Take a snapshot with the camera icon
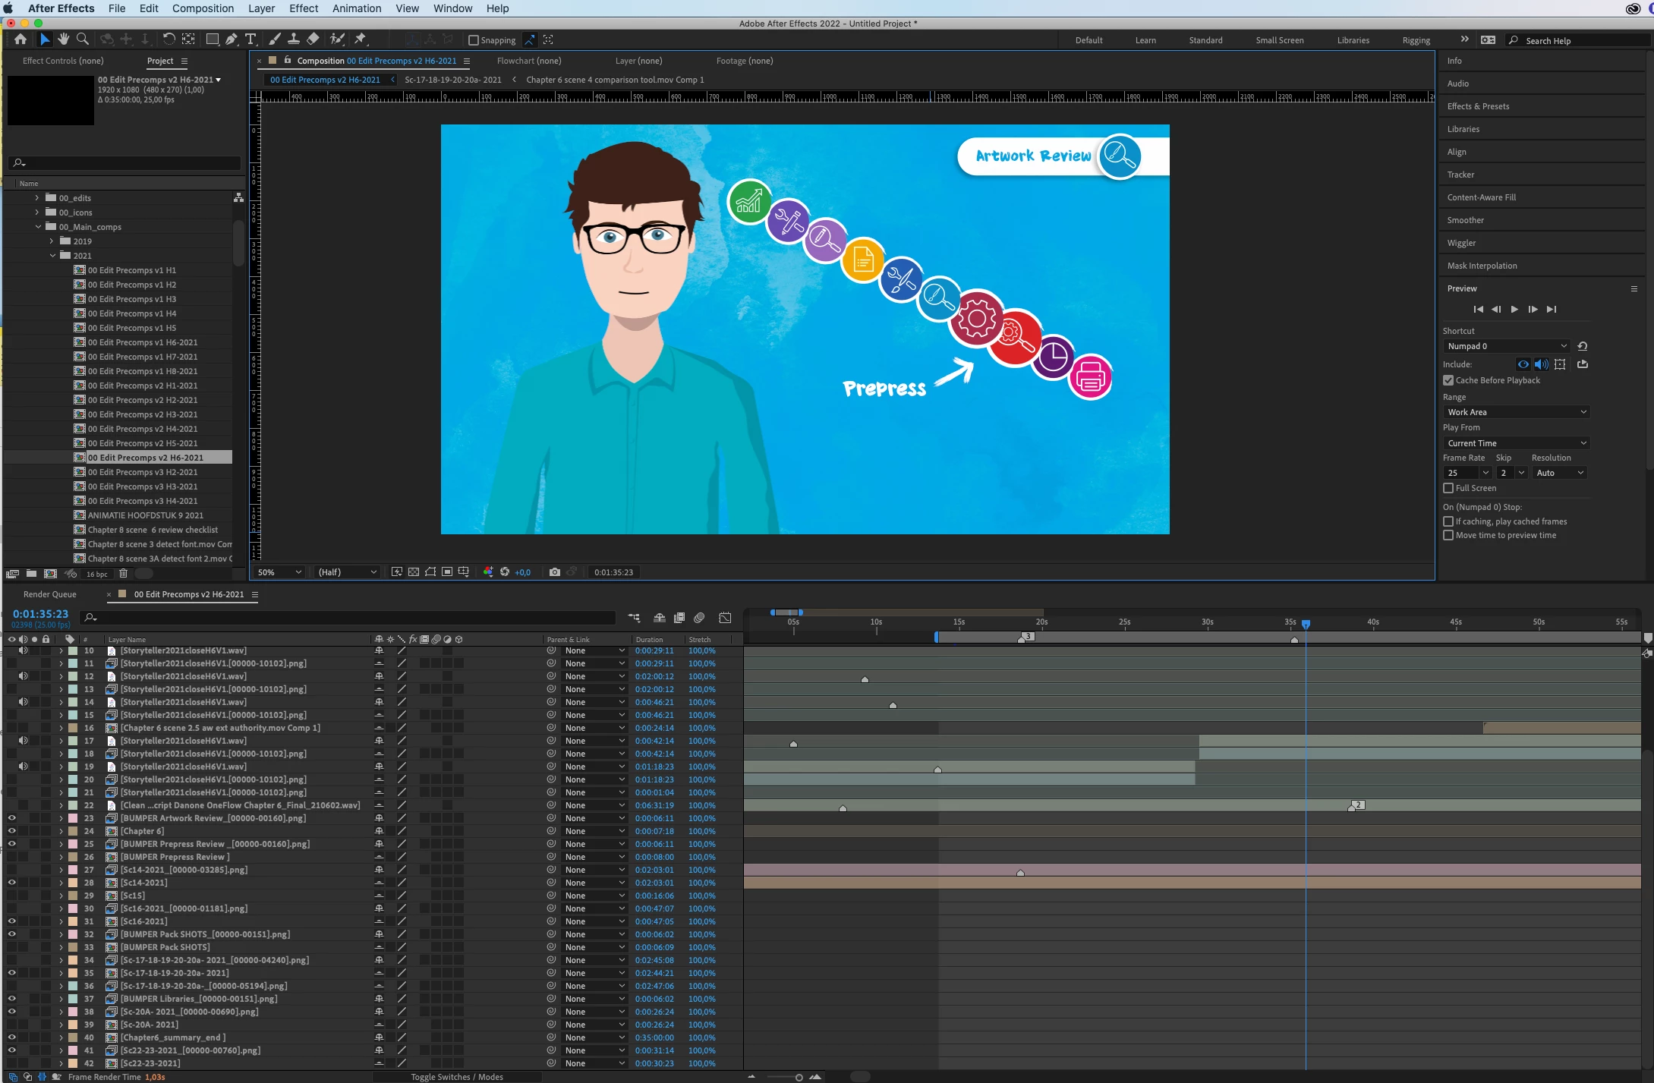 (x=555, y=572)
